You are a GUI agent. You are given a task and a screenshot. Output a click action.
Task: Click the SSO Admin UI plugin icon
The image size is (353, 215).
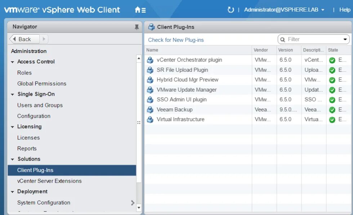(150, 99)
